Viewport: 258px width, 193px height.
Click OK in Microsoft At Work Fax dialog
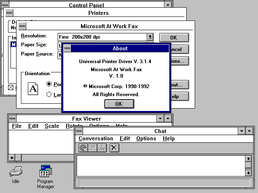pyautogui.click(x=174, y=37)
